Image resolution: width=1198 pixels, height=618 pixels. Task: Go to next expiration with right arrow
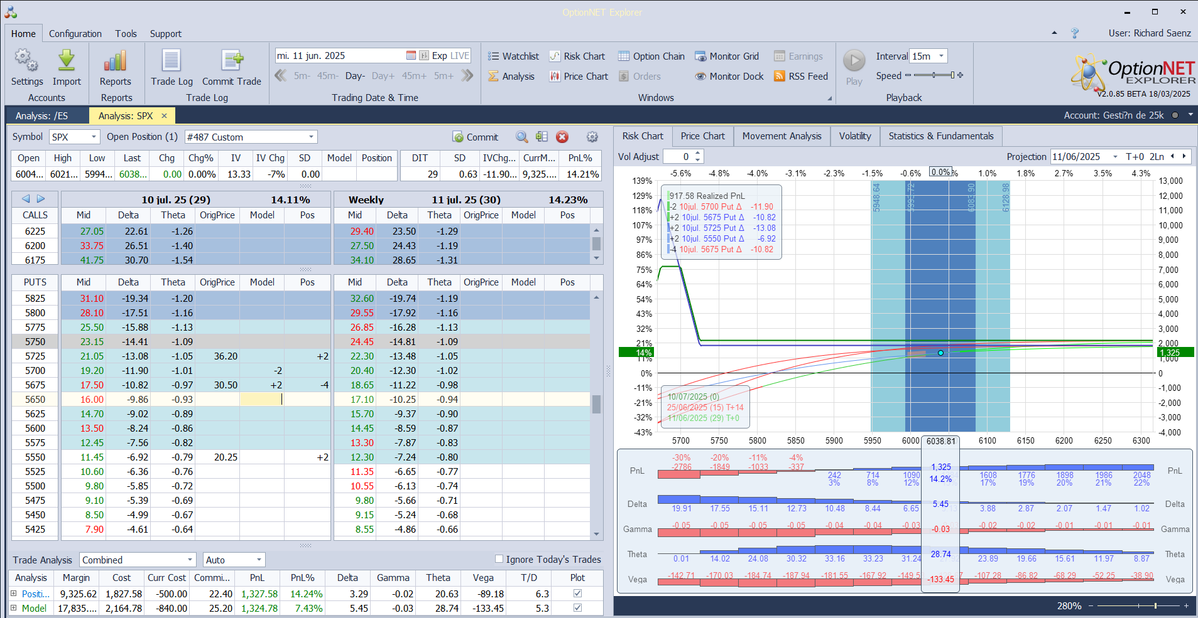(41, 199)
